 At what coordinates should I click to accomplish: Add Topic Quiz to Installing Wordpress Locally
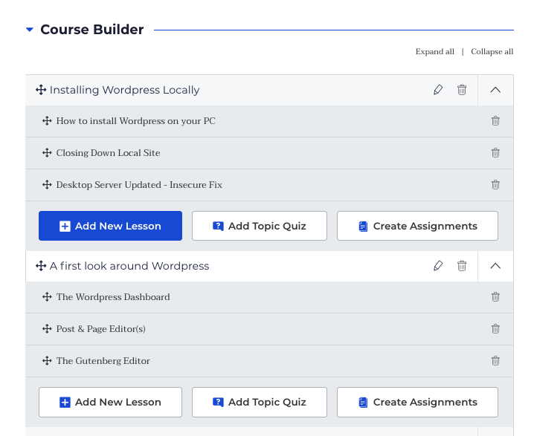(260, 226)
